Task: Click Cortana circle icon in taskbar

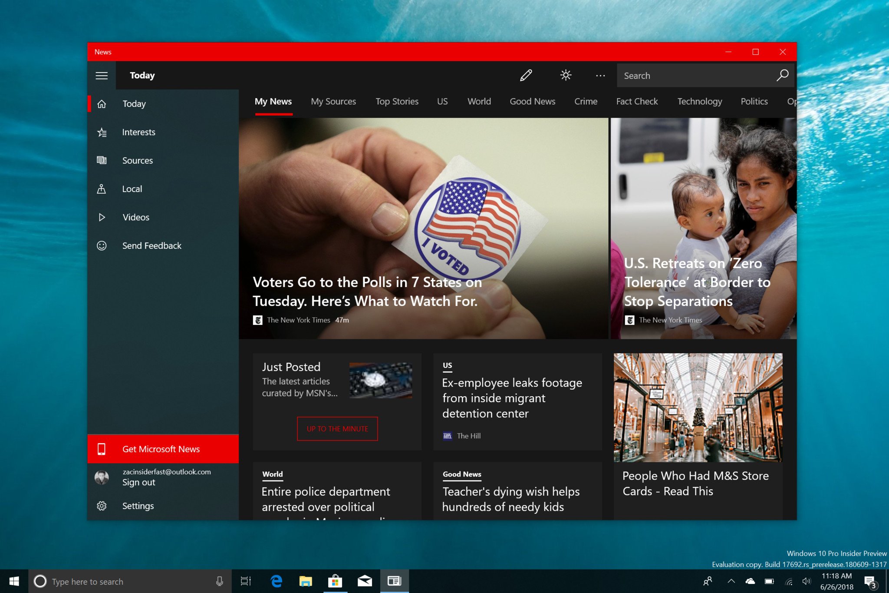Action: point(40,581)
